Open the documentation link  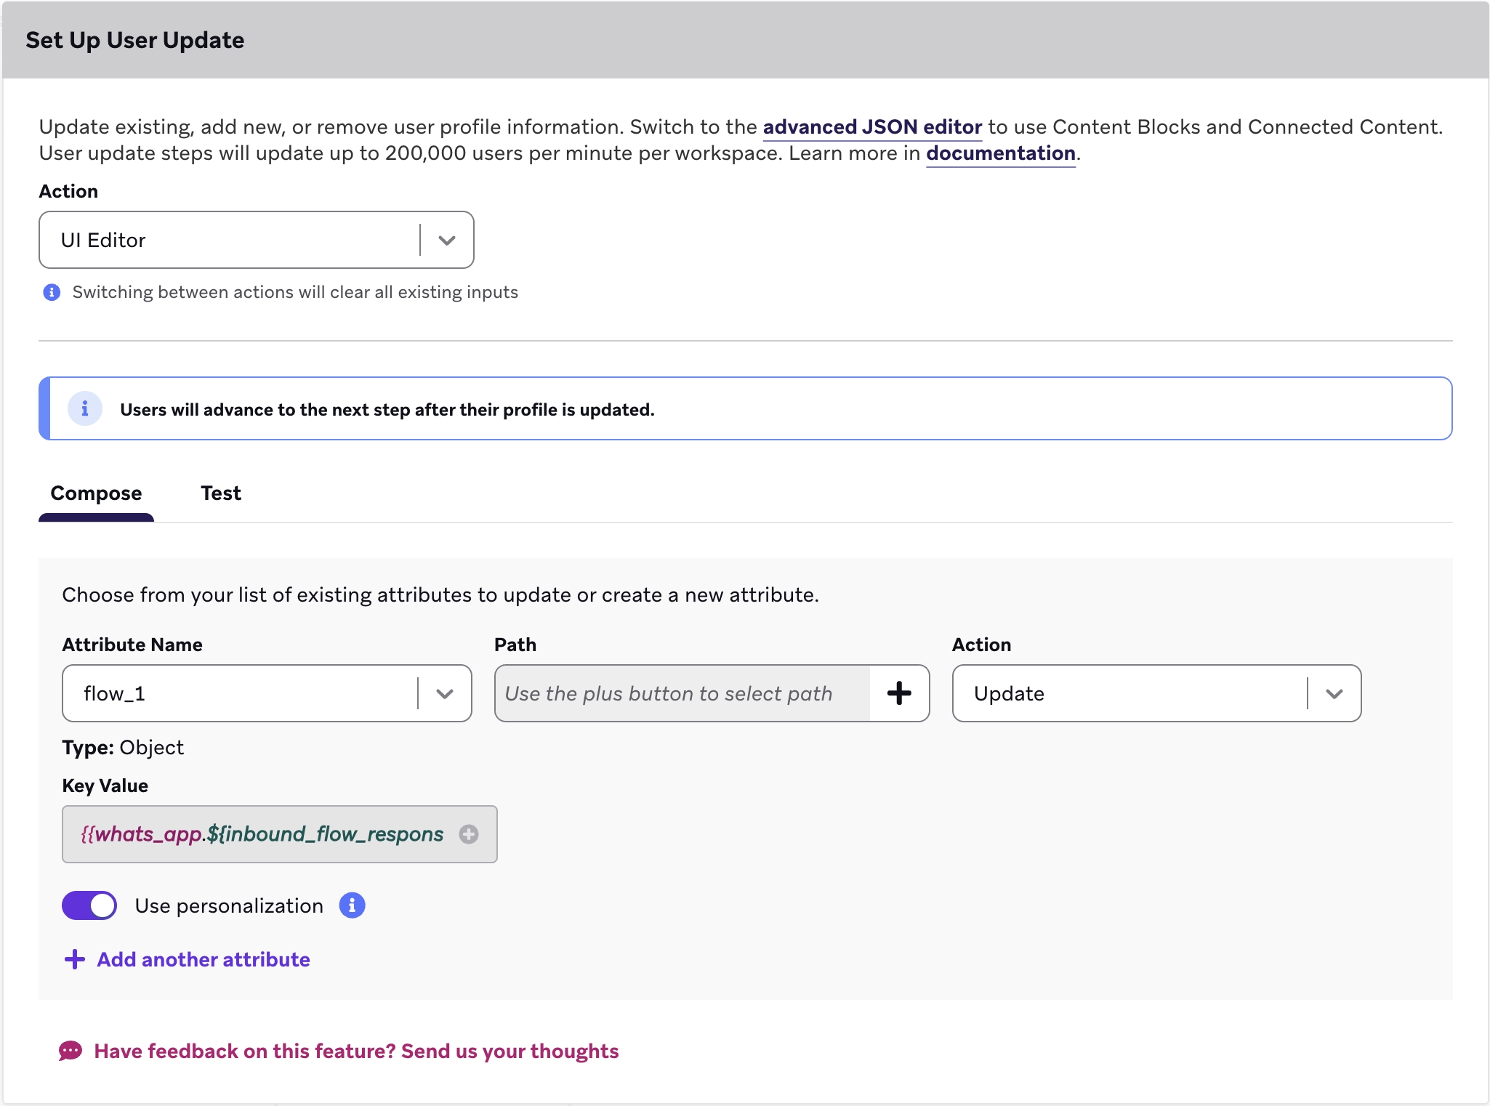pyautogui.click(x=1001, y=153)
